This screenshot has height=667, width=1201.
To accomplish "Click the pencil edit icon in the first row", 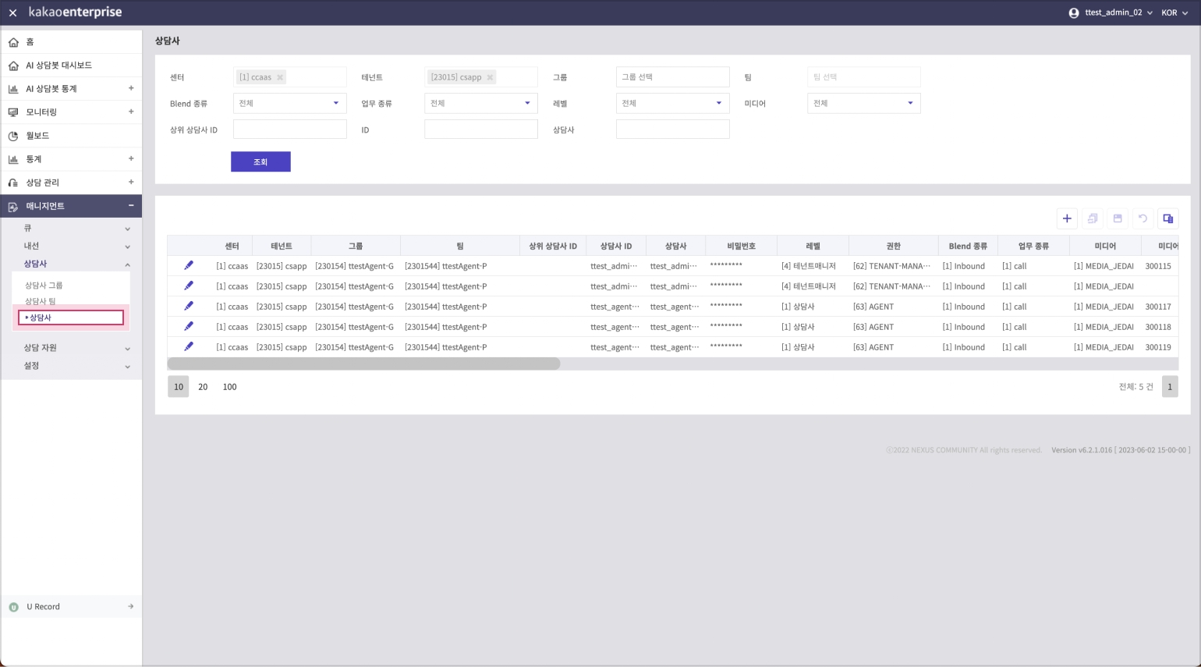I will coord(189,266).
